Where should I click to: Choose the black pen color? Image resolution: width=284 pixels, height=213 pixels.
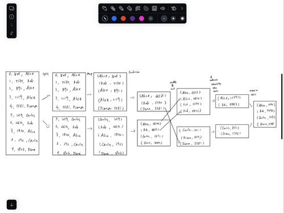click(x=105, y=18)
